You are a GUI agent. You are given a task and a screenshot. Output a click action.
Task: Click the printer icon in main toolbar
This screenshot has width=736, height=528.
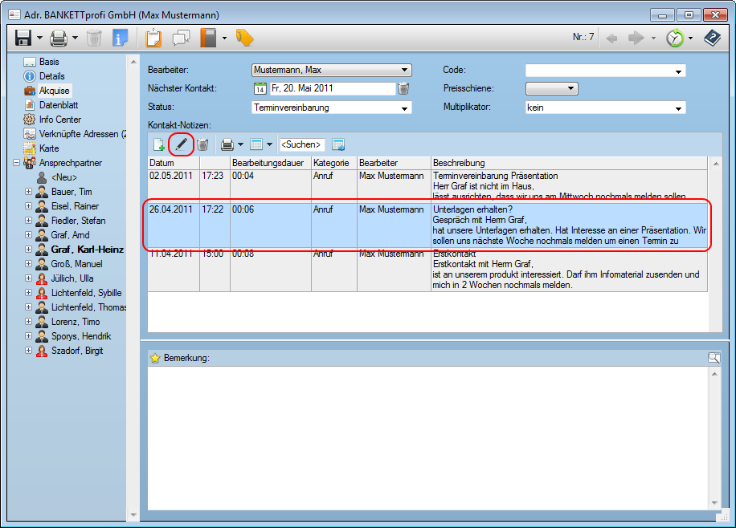point(59,38)
